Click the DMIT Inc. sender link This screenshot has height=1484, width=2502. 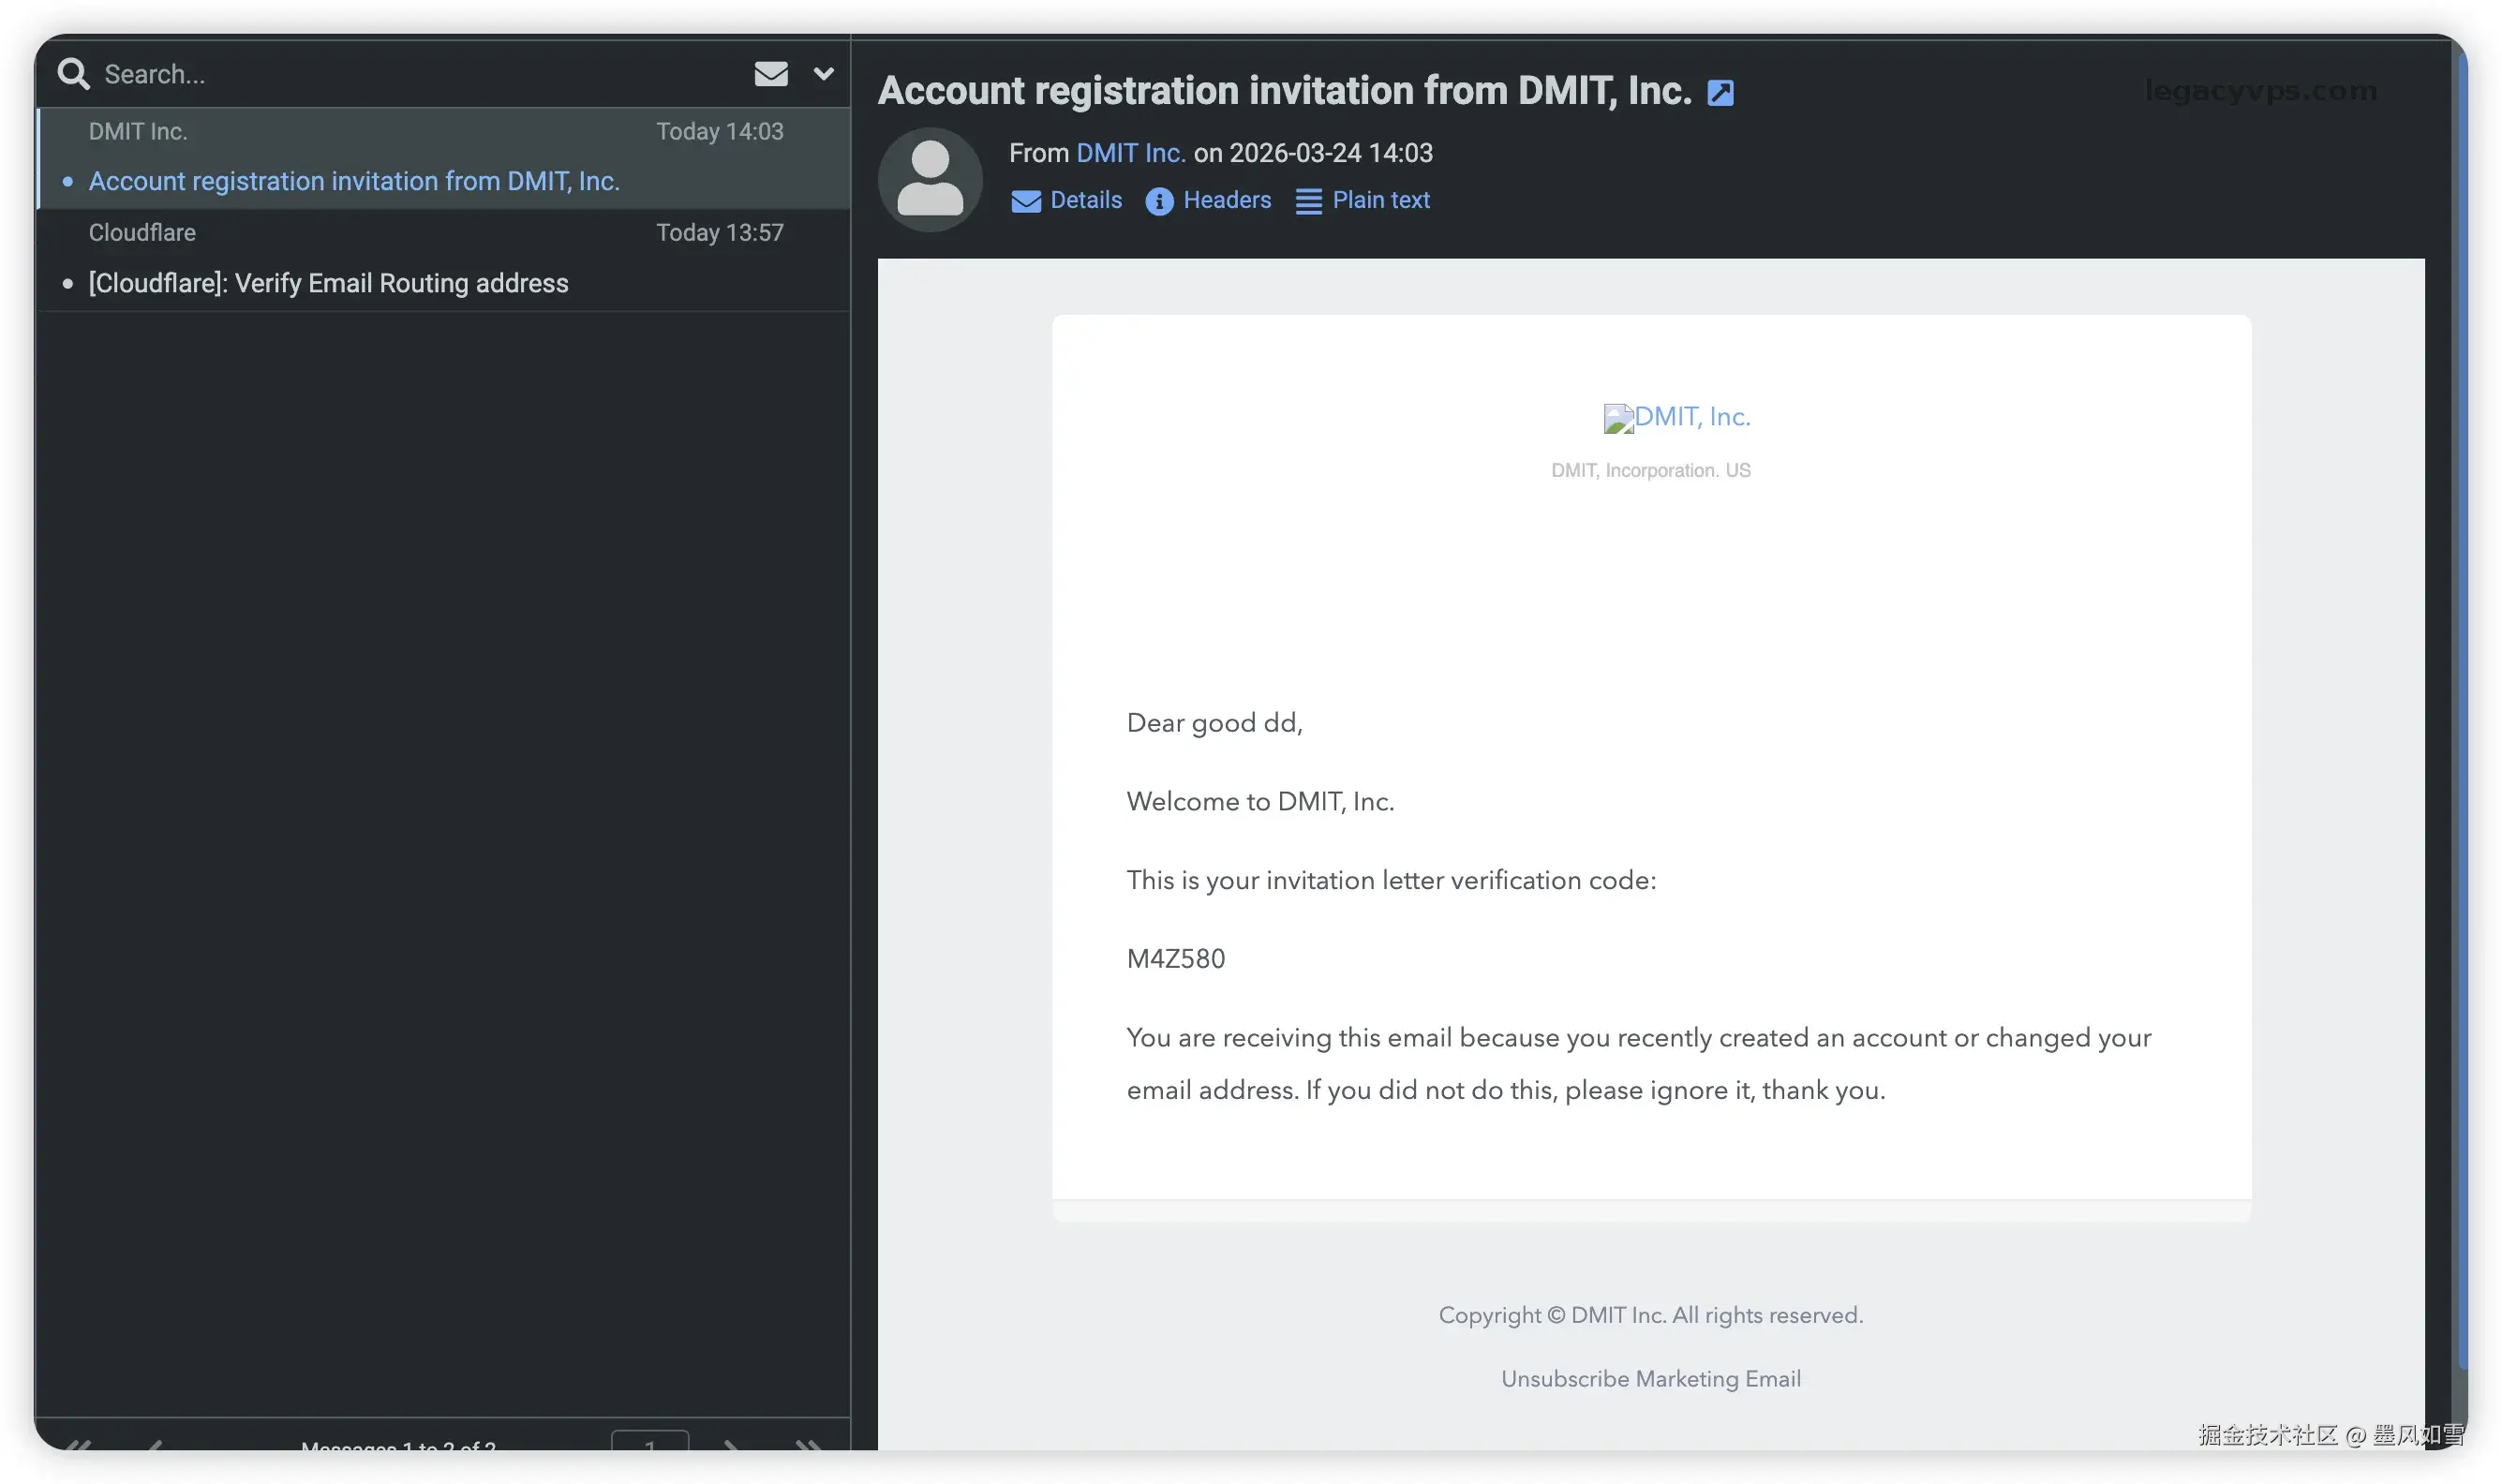(x=1130, y=153)
